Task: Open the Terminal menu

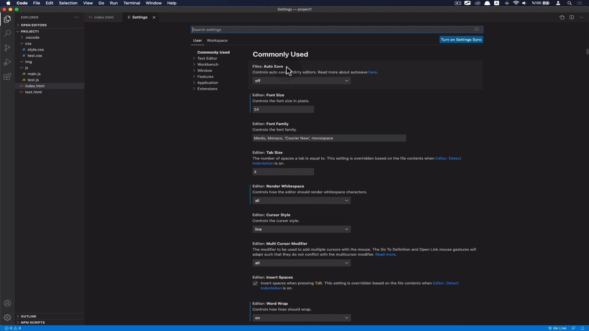Action: 132,3
